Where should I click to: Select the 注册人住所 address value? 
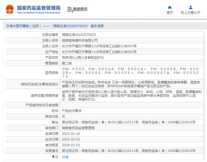tap(99, 46)
